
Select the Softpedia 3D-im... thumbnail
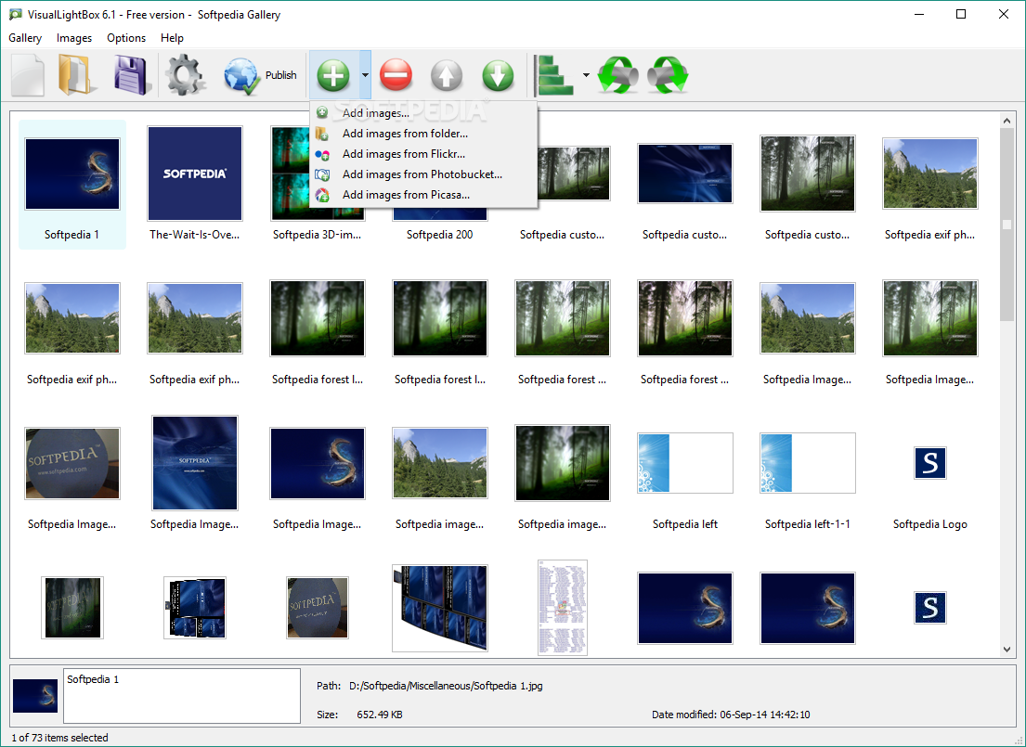(290, 174)
